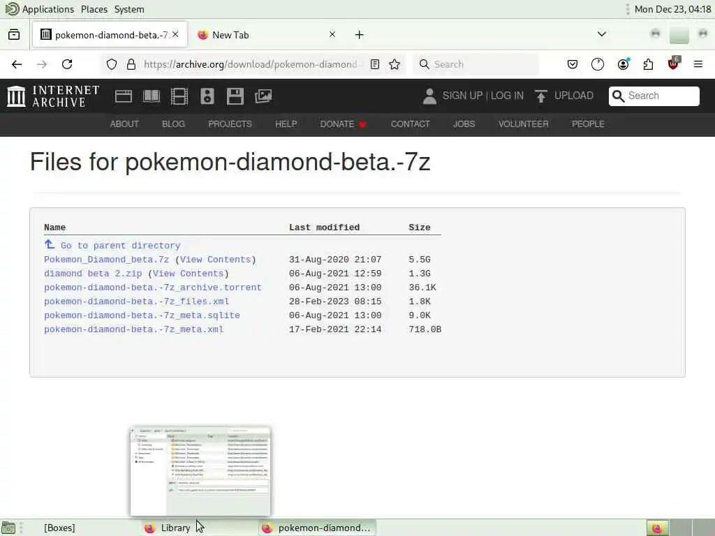This screenshot has height=536, width=715.
Task: Click the UPLOAD link
Action: coord(574,96)
